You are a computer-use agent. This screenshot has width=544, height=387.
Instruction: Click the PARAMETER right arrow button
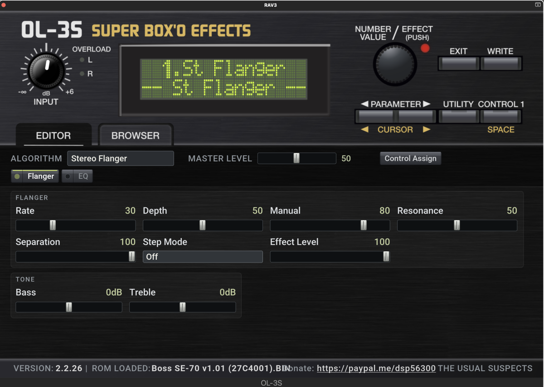[x=415, y=117]
